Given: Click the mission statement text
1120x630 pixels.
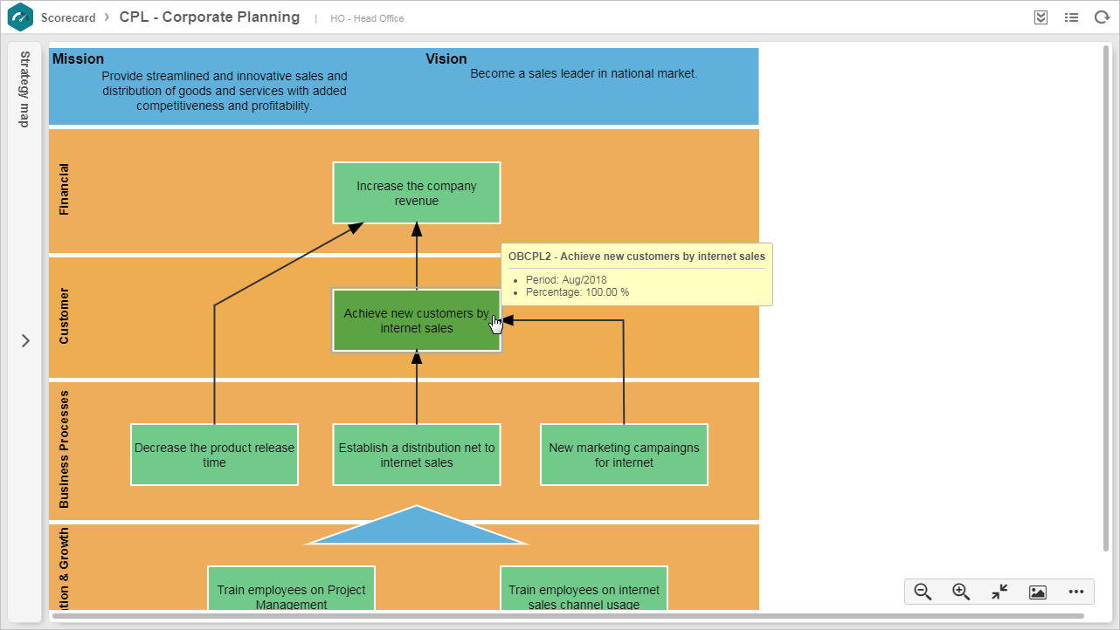Looking at the screenshot, I should pos(225,91).
